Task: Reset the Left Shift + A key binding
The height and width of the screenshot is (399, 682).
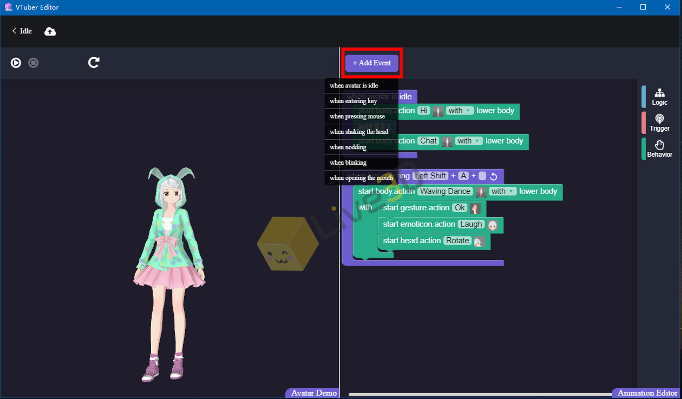Action: pyautogui.click(x=493, y=175)
